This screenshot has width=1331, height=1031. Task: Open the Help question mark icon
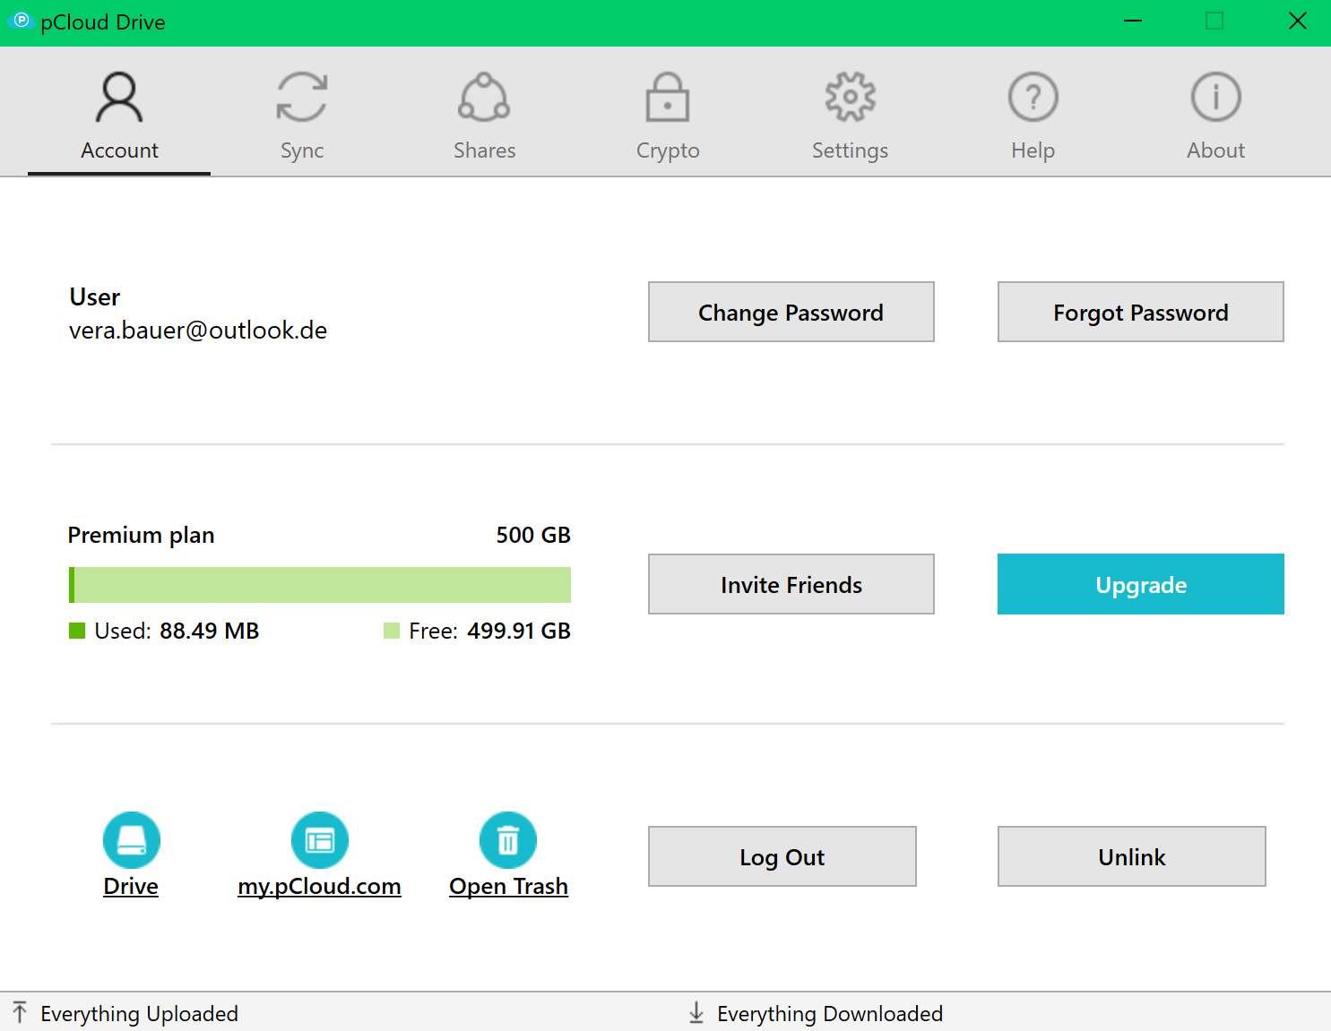coord(1033,97)
